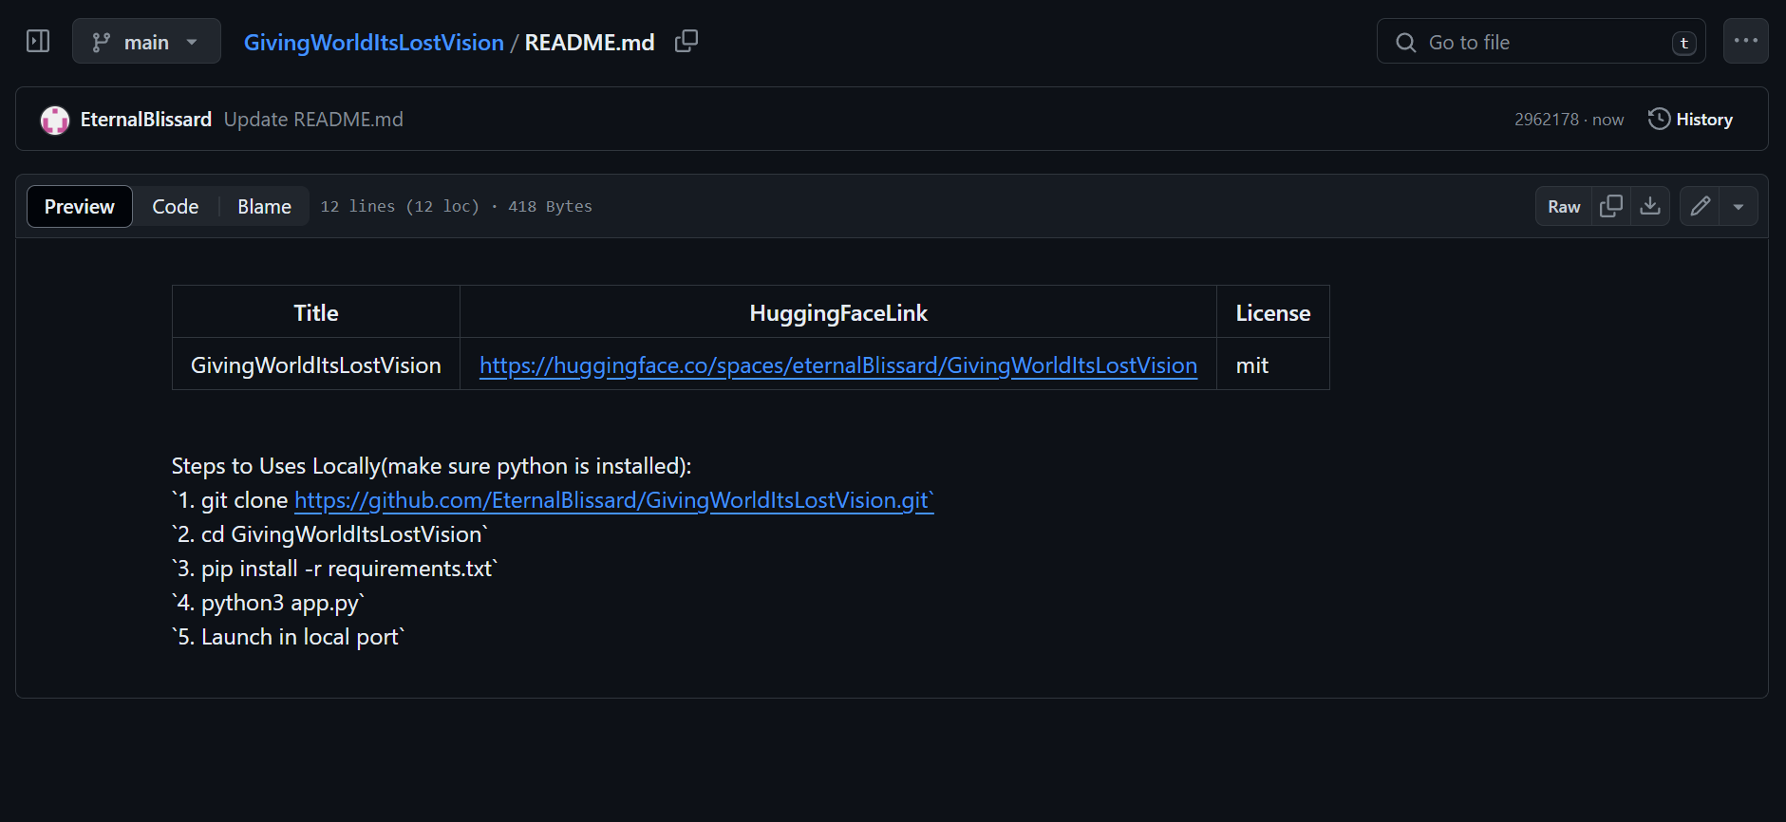Click the Title column header

[x=316, y=312]
